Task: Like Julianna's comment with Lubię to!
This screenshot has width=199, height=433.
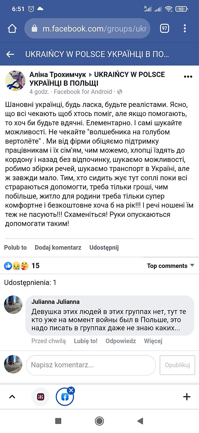Action: (x=86, y=341)
